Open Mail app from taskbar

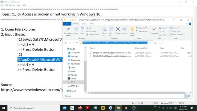pyautogui.click(x=65, y=108)
